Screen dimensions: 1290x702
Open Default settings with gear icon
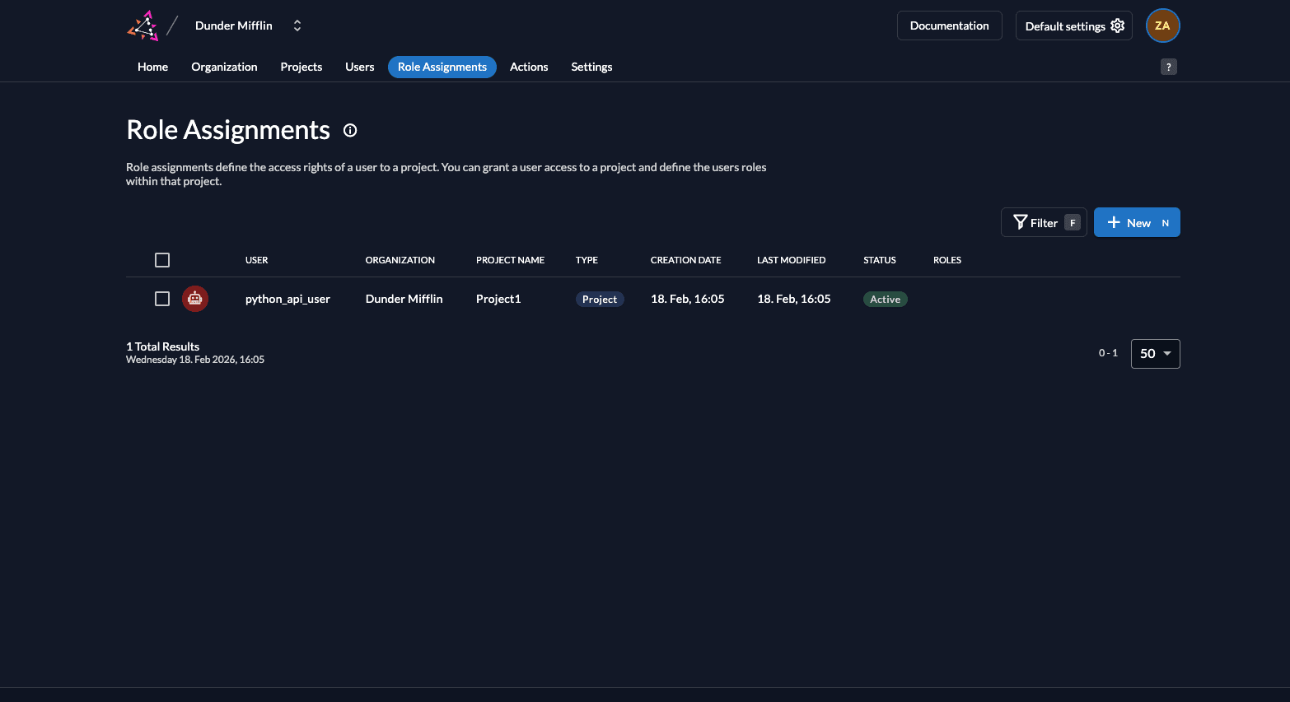click(1073, 26)
